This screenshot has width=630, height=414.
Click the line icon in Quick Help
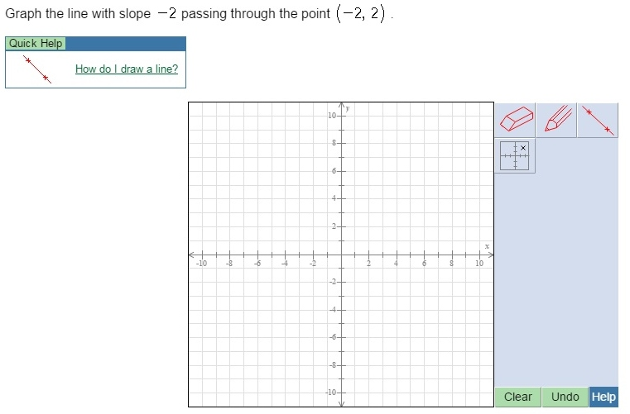point(37,69)
